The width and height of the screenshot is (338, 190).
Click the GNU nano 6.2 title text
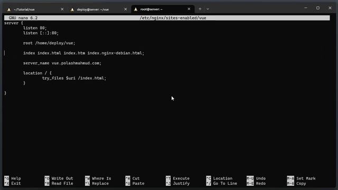[23, 18]
